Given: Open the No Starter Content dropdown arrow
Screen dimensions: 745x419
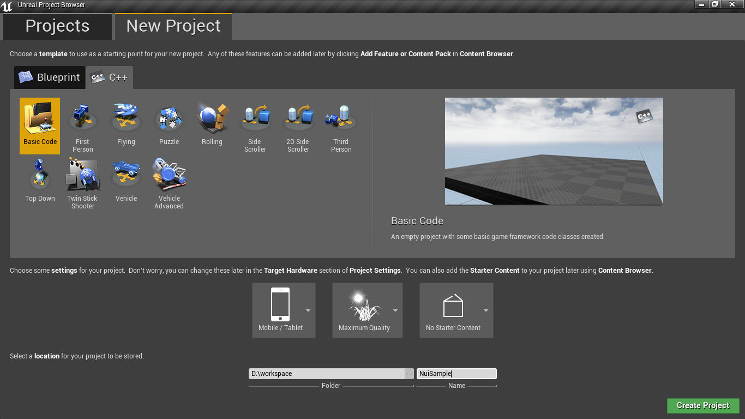Looking at the screenshot, I should pos(486,310).
